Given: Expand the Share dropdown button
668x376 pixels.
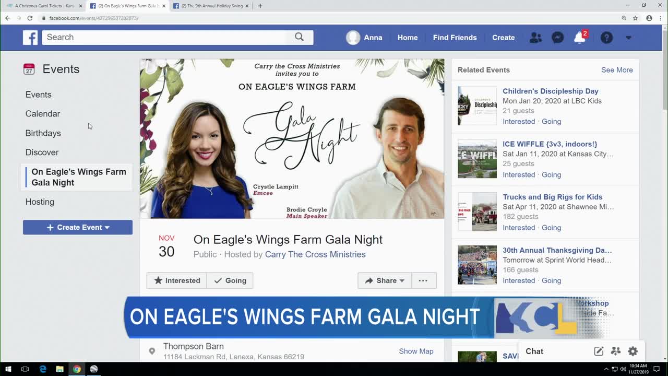Looking at the screenshot, I should [385, 280].
